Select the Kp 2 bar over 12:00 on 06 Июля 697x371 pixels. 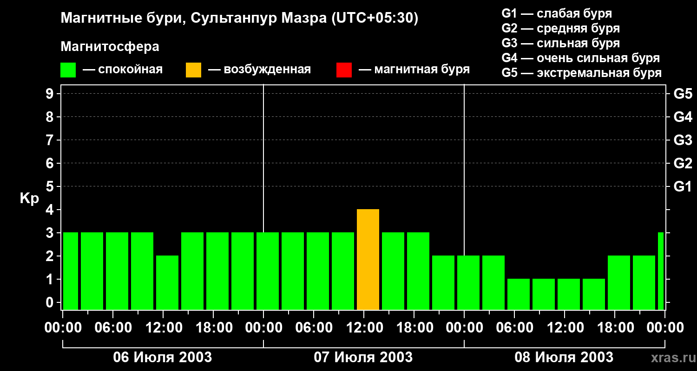click(167, 283)
